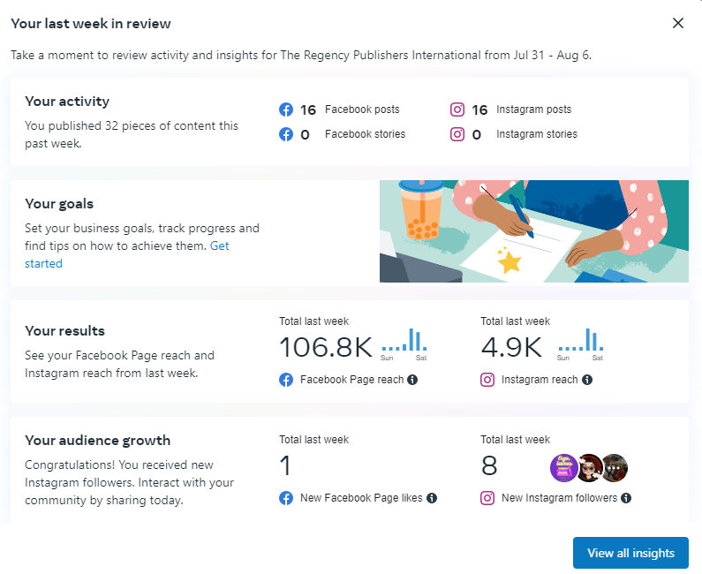Click the Facebook icon beside Facebook Page reach

click(286, 380)
